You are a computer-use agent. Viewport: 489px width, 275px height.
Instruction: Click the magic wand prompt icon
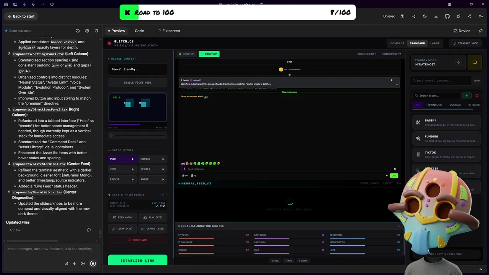[66, 264]
